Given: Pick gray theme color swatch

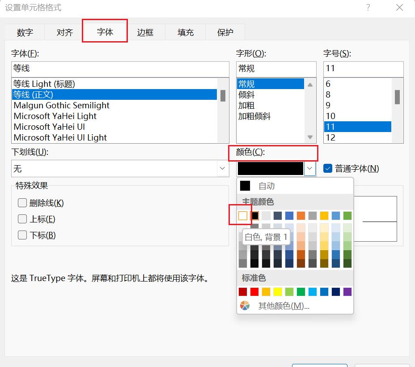Looking at the screenshot, I should pos(313,216).
